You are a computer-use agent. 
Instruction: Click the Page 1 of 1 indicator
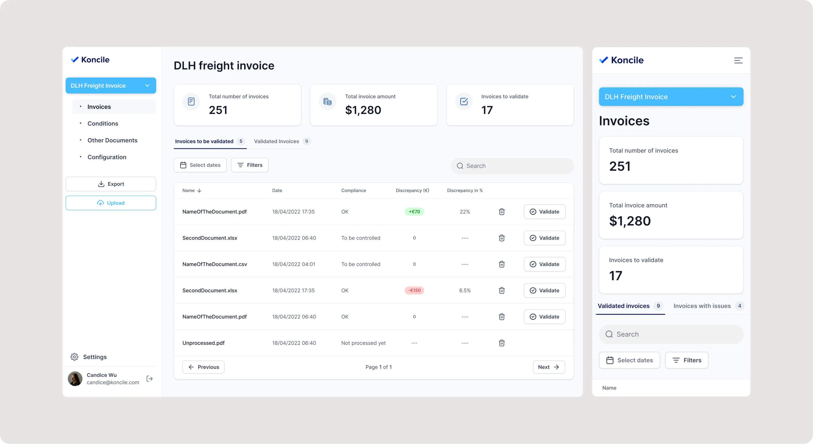pos(378,367)
